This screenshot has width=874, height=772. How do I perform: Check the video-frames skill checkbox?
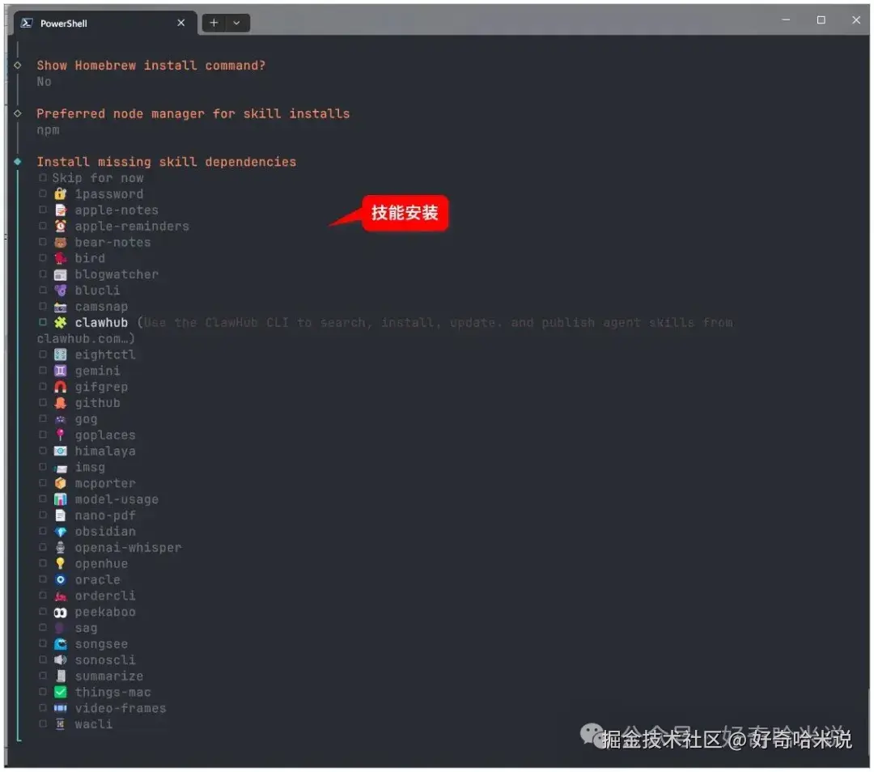coord(43,708)
